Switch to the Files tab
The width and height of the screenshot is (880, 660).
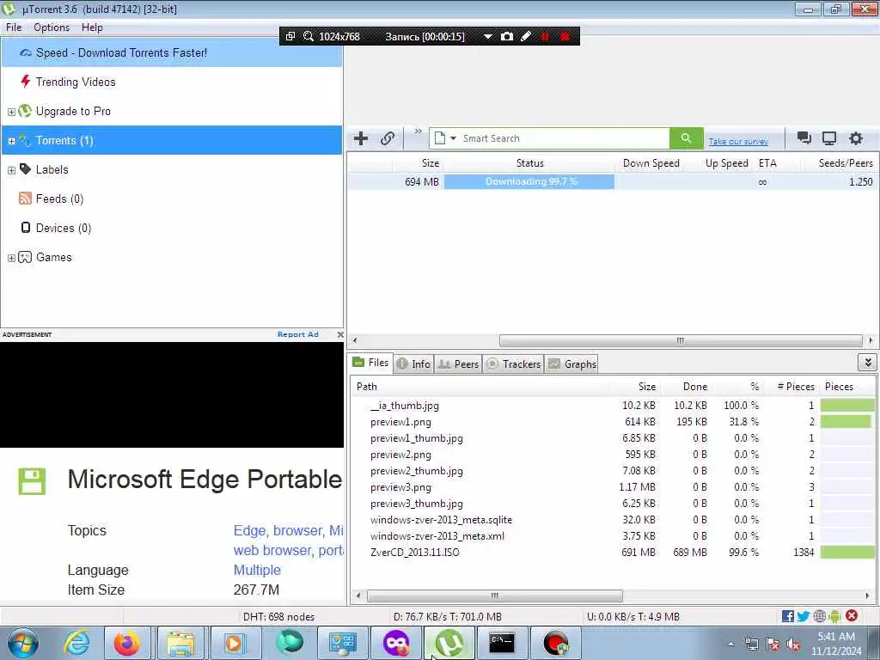pyautogui.click(x=370, y=363)
